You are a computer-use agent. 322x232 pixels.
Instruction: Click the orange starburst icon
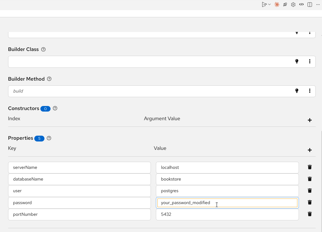277,5
